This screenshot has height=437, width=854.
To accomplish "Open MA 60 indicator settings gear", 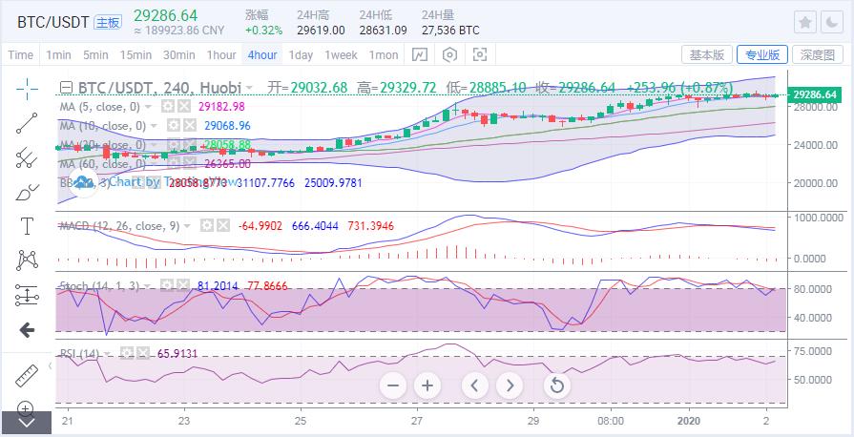I will pyautogui.click(x=174, y=163).
